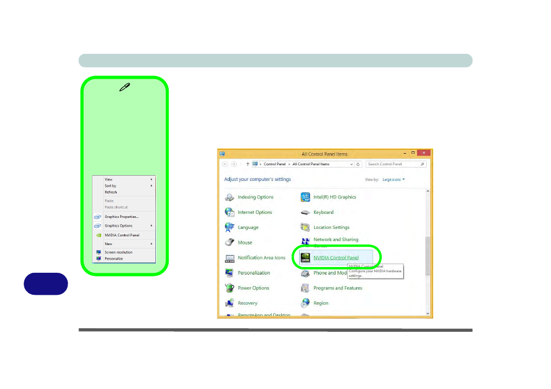The height and width of the screenshot is (389, 551).
Task: Open the Internet Options icon
Action: [x=229, y=213]
